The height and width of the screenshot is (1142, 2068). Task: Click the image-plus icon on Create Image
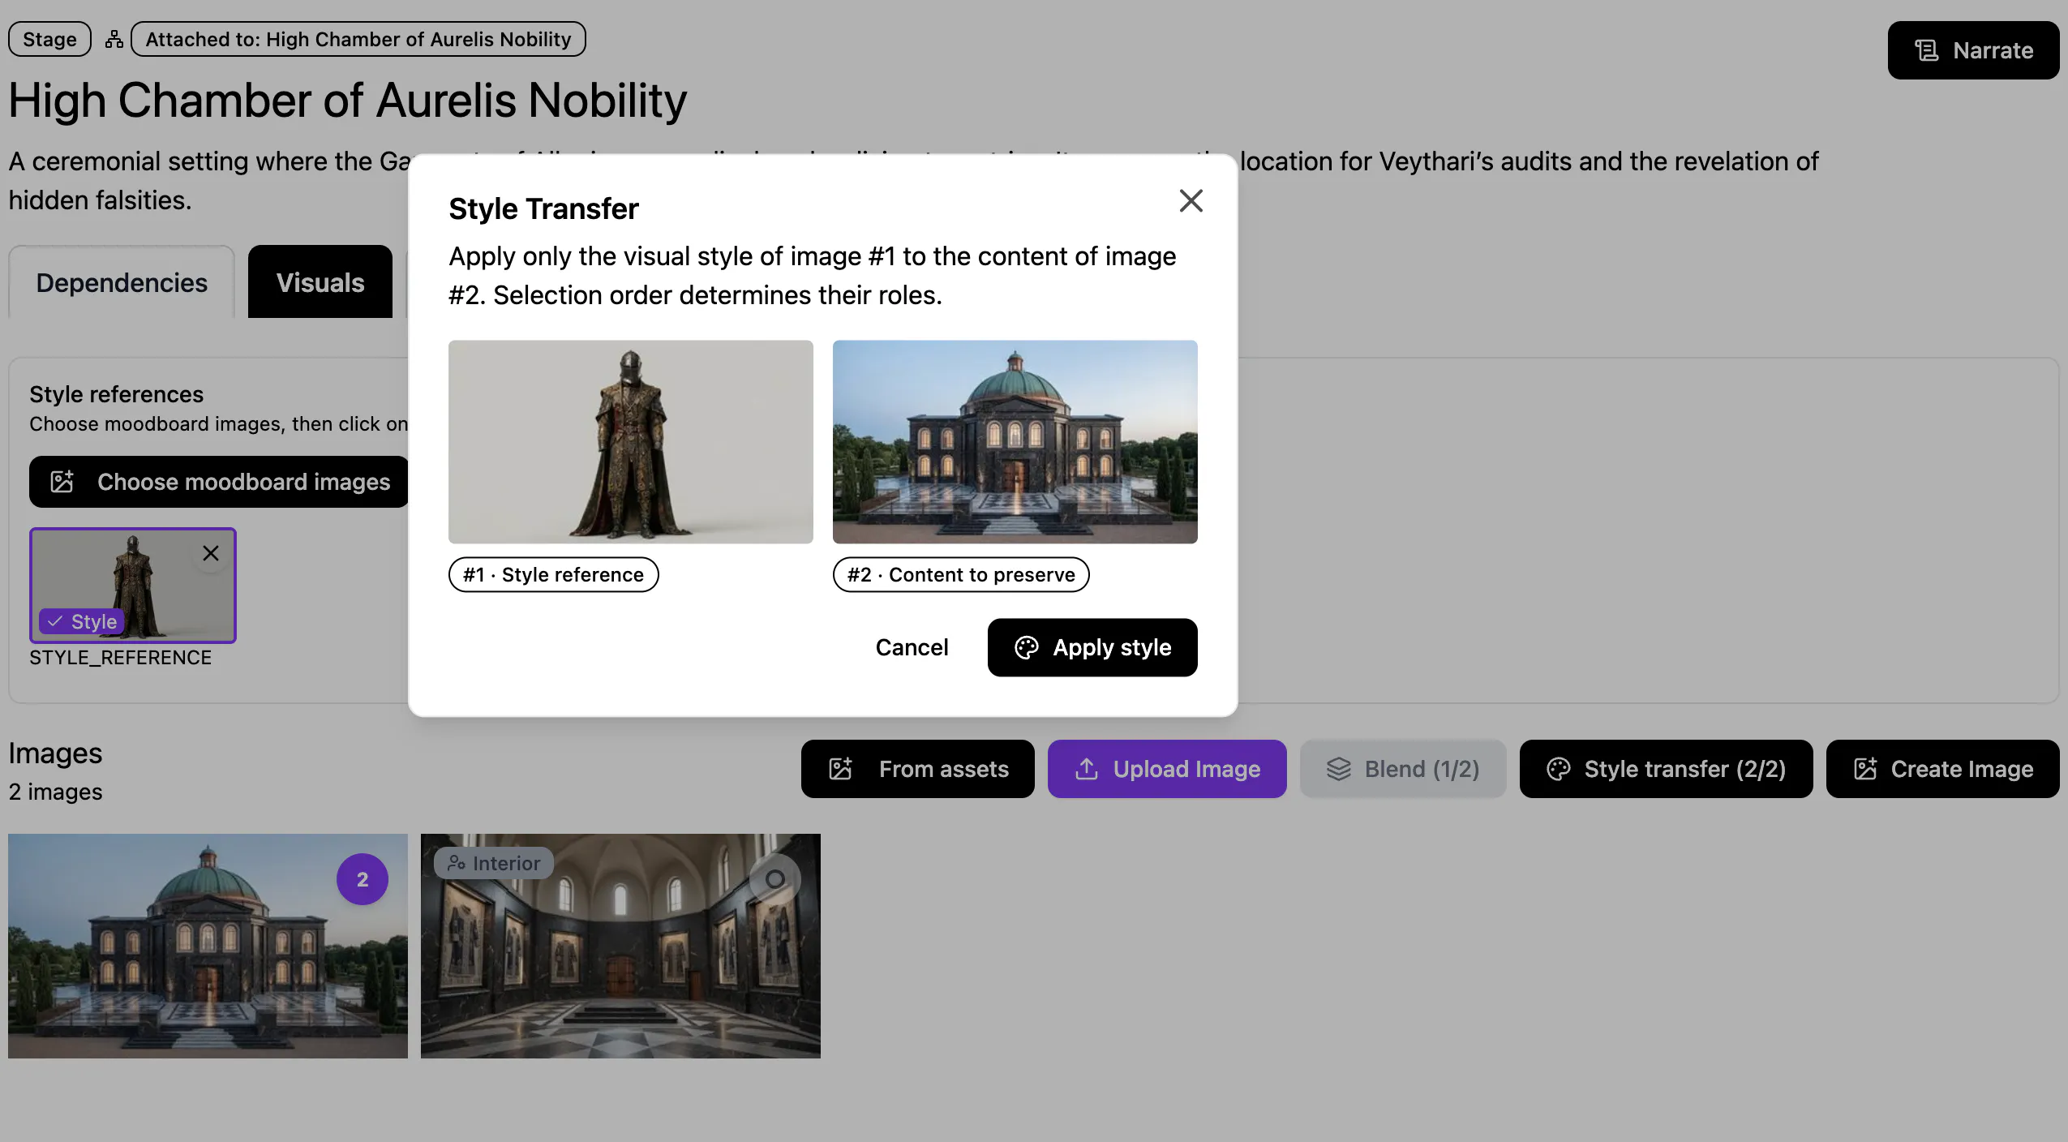coord(1865,769)
